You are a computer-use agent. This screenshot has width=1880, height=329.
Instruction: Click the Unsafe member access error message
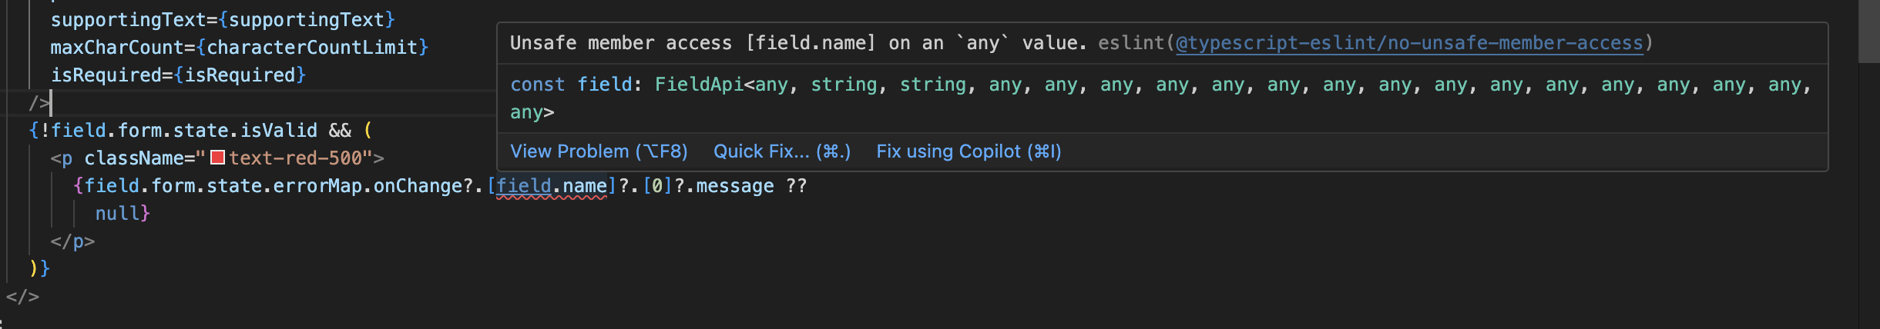798,43
